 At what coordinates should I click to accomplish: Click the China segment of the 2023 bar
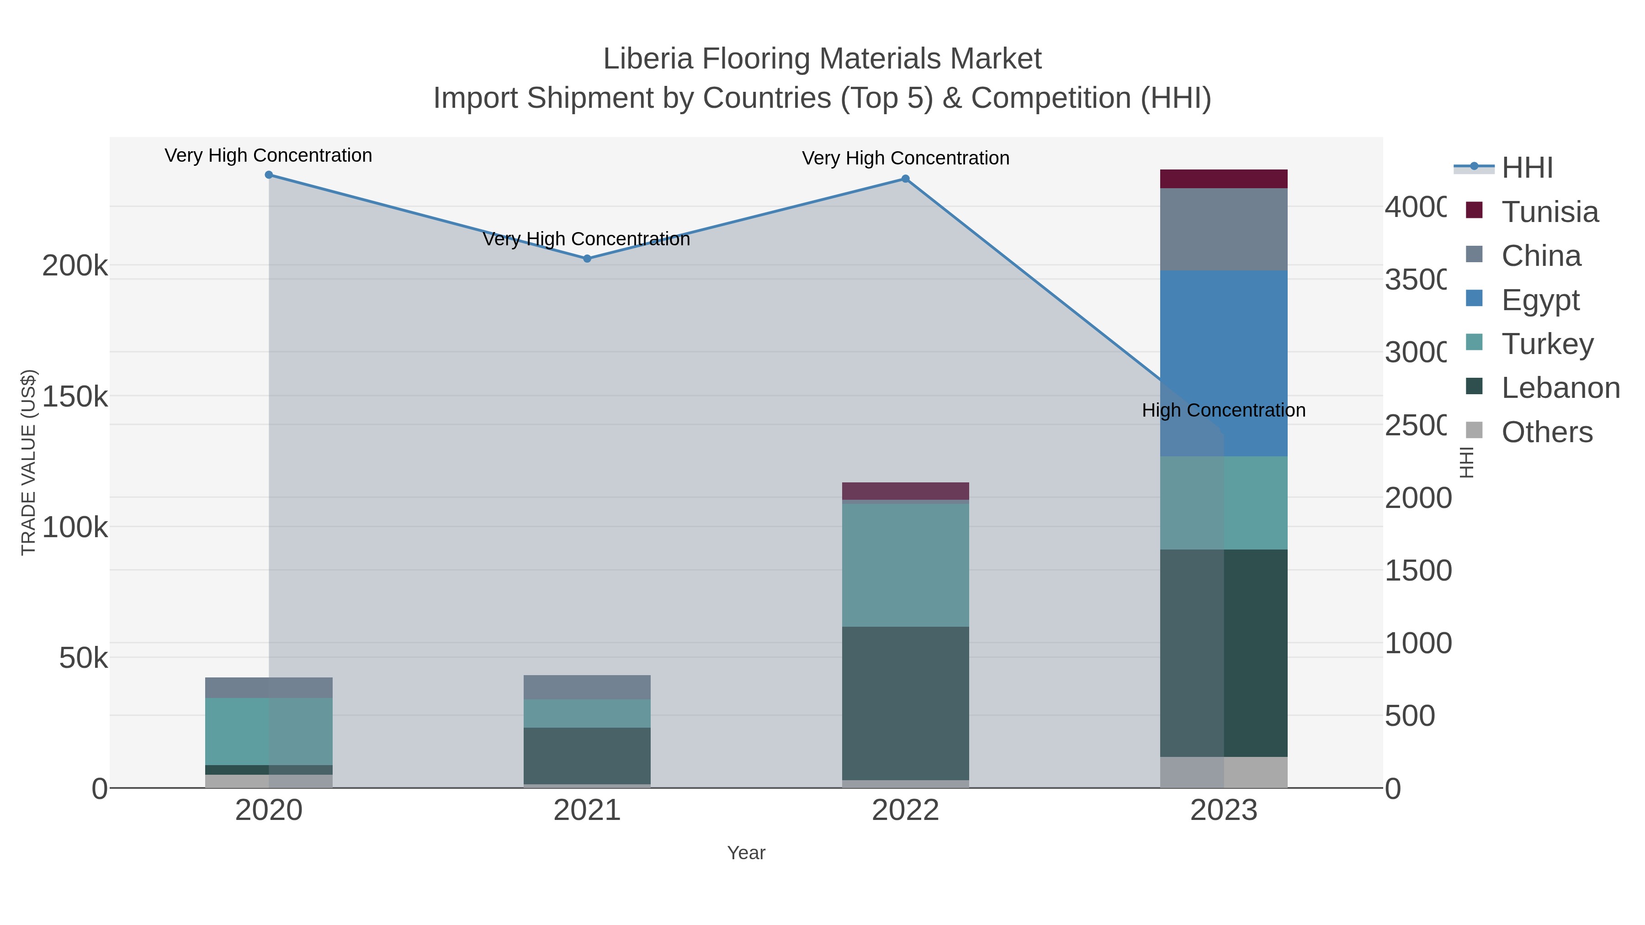tap(1224, 229)
